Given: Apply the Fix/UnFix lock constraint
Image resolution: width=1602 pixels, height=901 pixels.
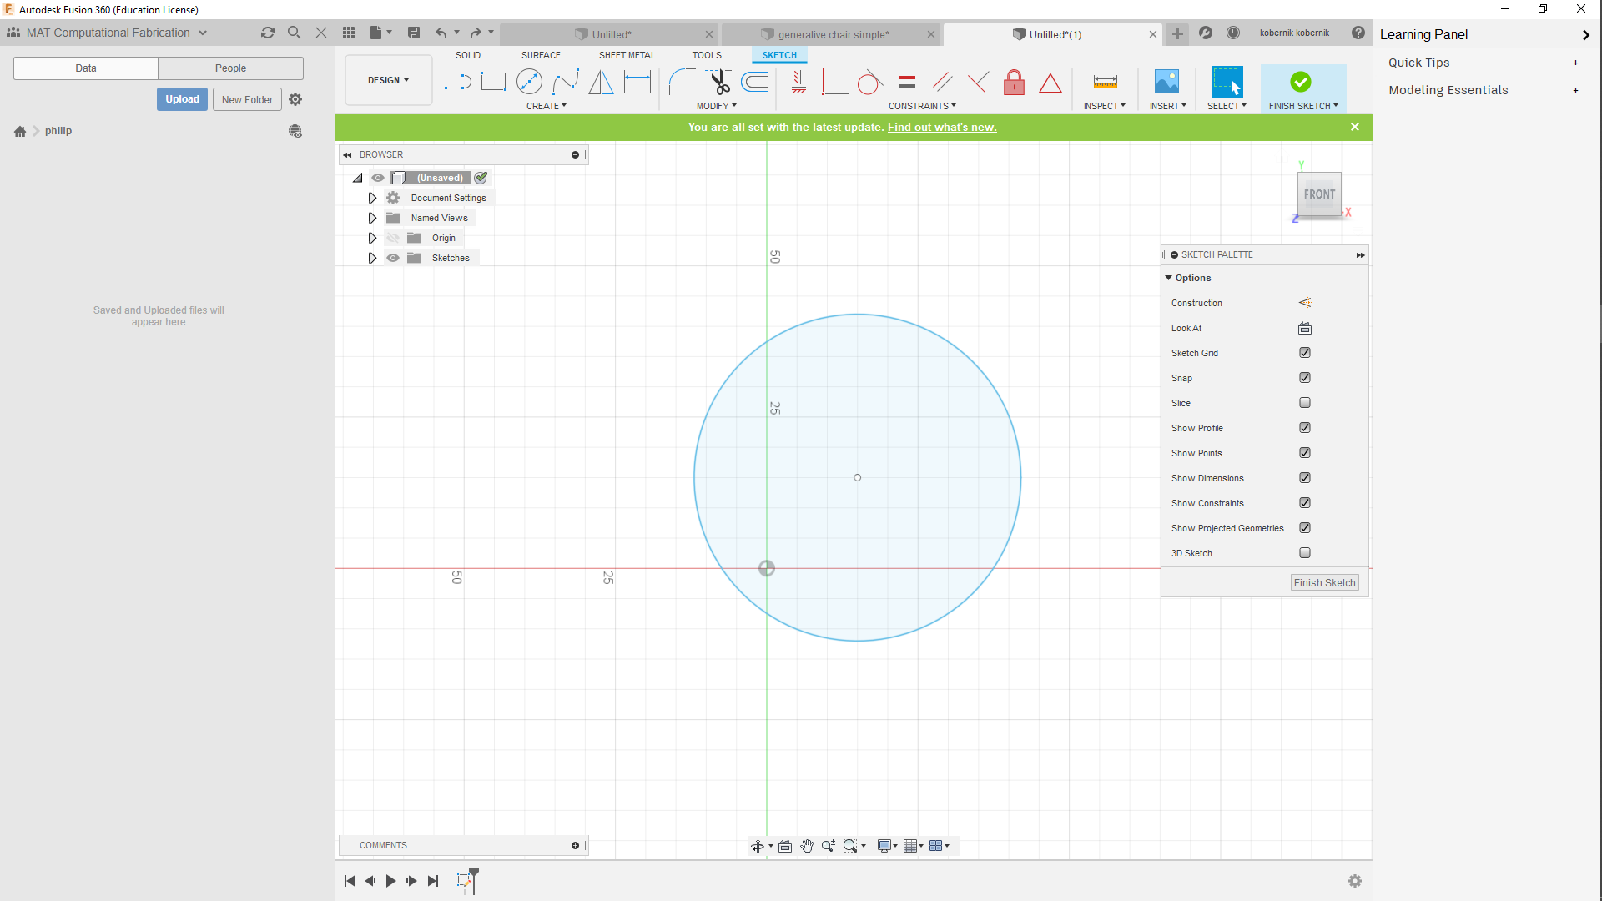Looking at the screenshot, I should [1014, 83].
